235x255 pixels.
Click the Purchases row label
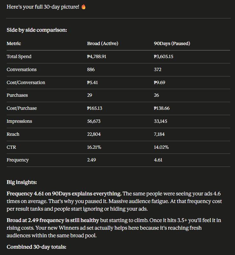point(17,95)
